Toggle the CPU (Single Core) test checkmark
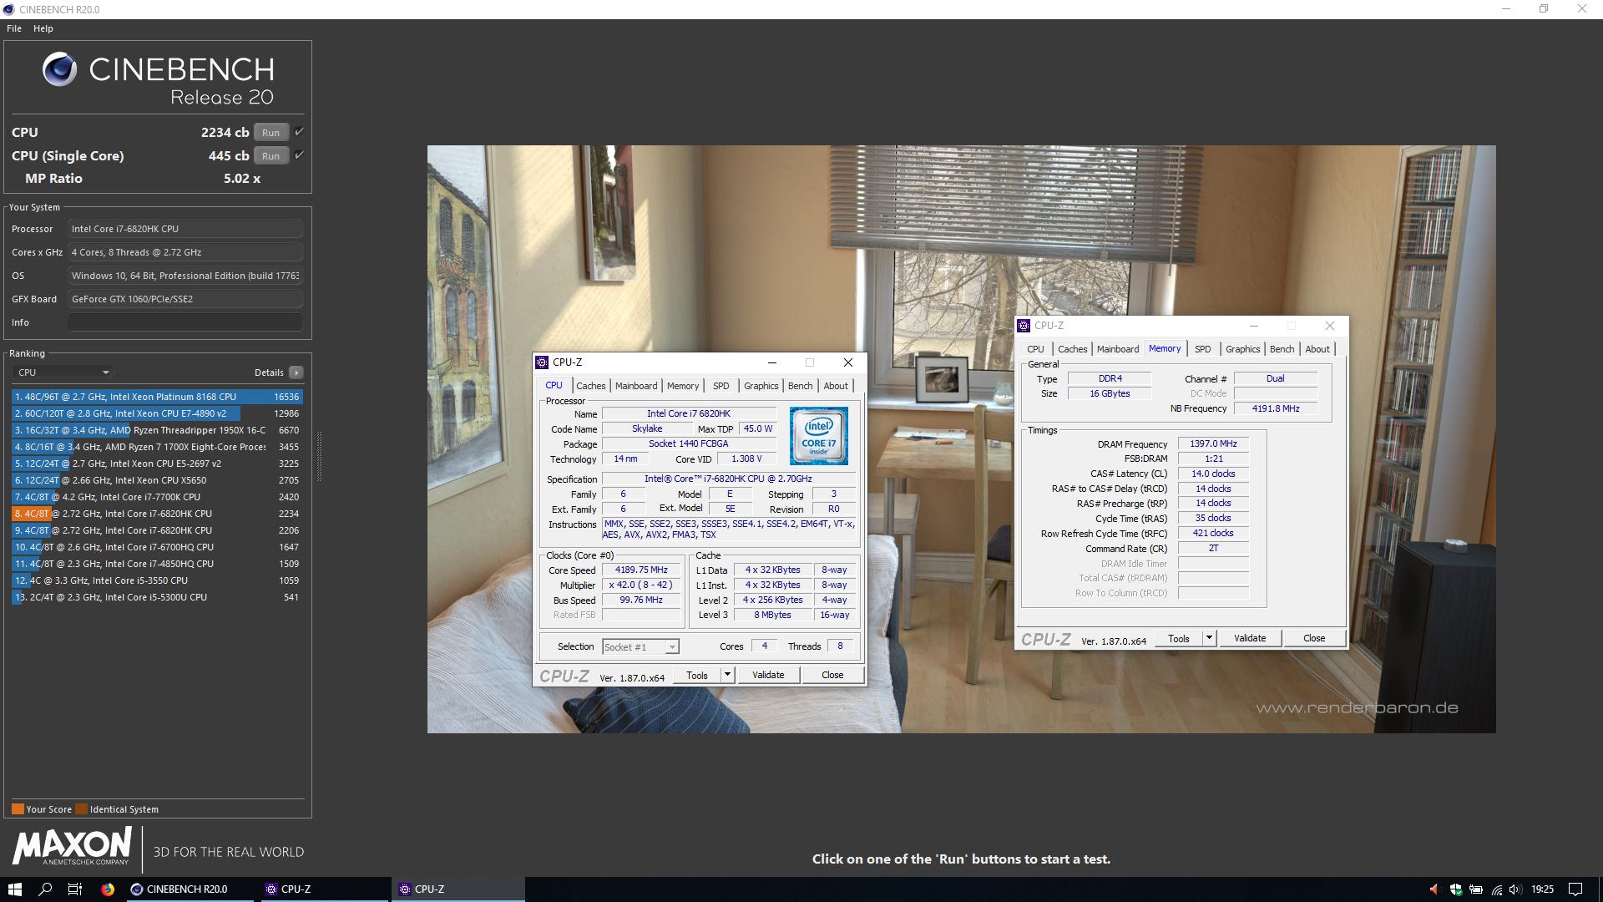Viewport: 1603px width, 902px height. tap(299, 155)
